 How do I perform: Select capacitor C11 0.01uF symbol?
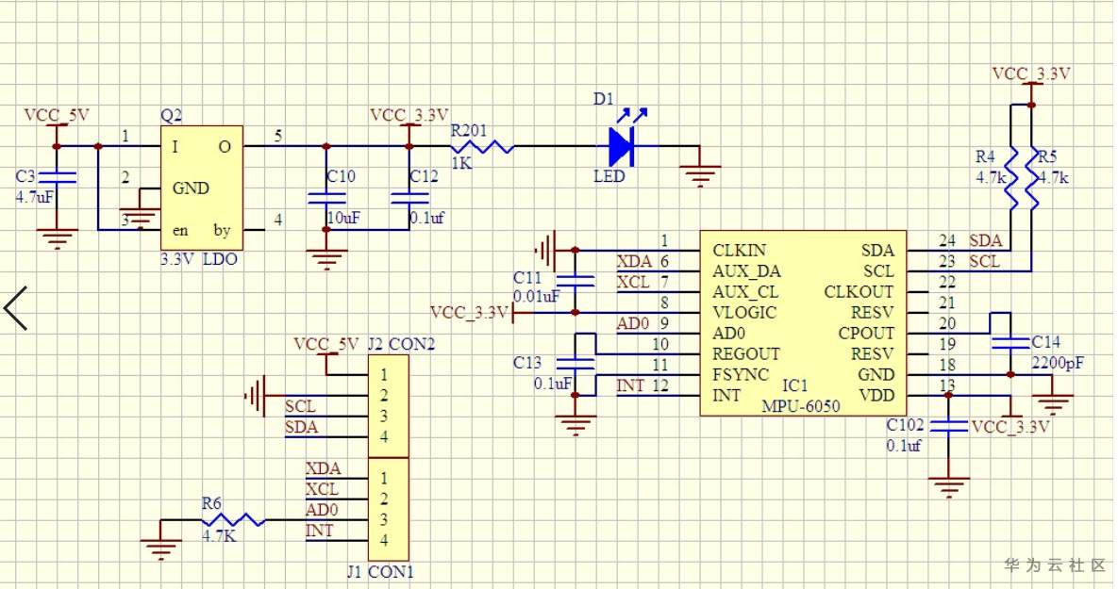tap(576, 281)
